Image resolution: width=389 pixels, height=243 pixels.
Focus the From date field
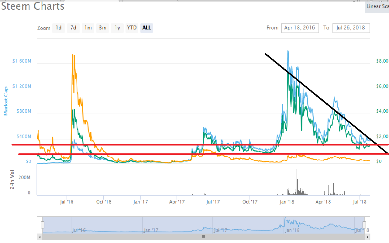pos(300,28)
